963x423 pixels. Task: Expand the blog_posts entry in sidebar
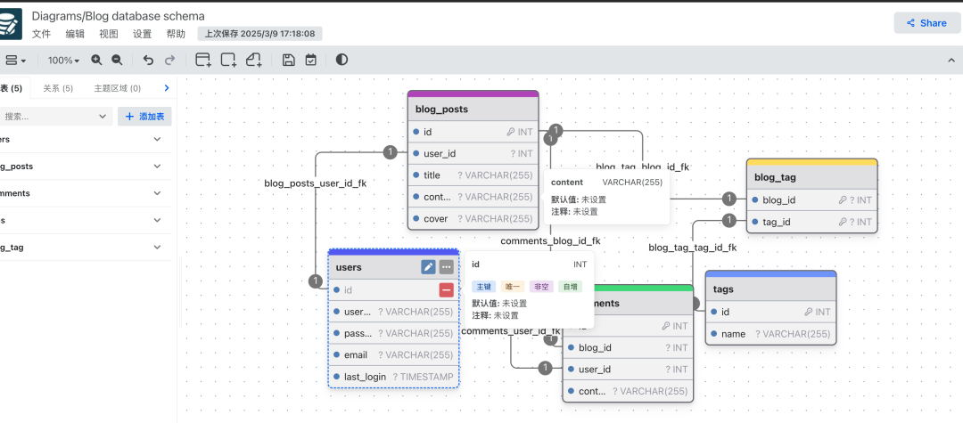157,167
